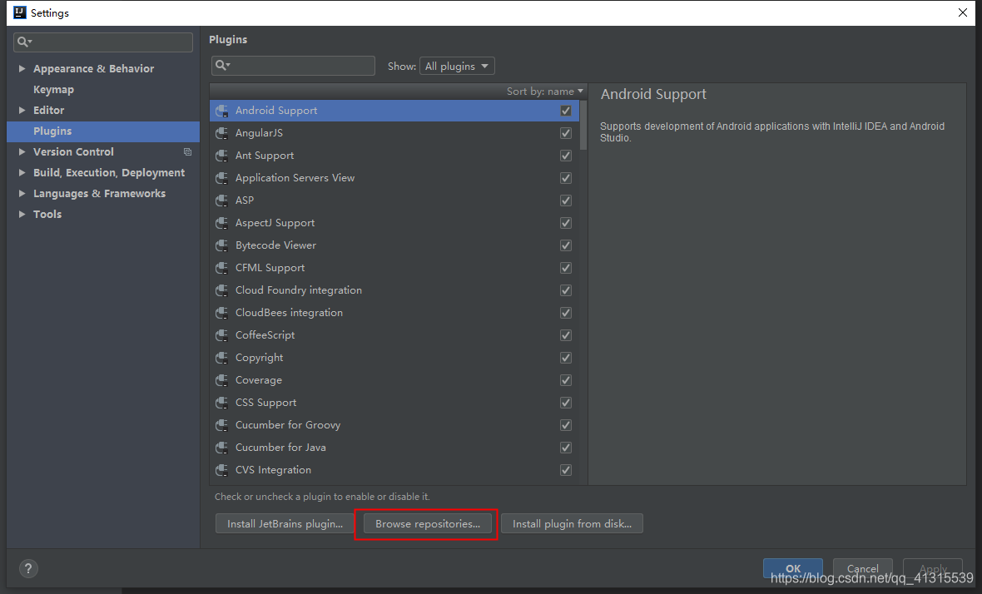Click the AspectJ Support plugin icon
The image size is (982, 594).
point(221,224)
